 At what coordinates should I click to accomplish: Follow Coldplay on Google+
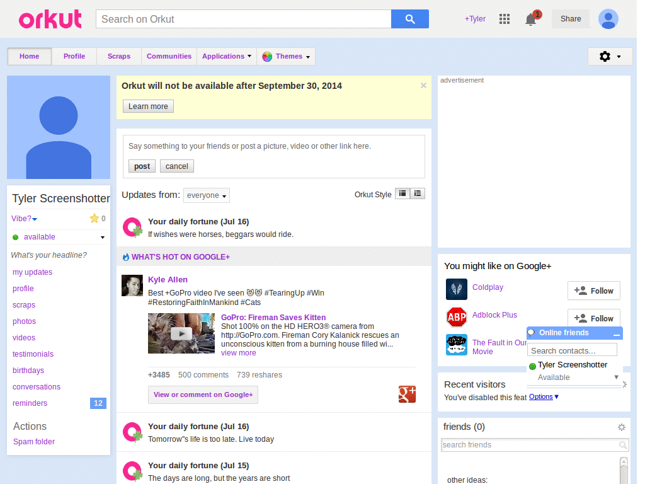click(x=593, y=291)
